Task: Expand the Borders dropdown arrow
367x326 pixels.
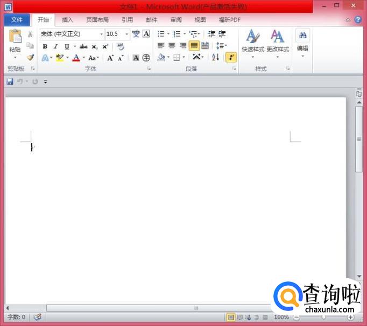Action: 183,57
